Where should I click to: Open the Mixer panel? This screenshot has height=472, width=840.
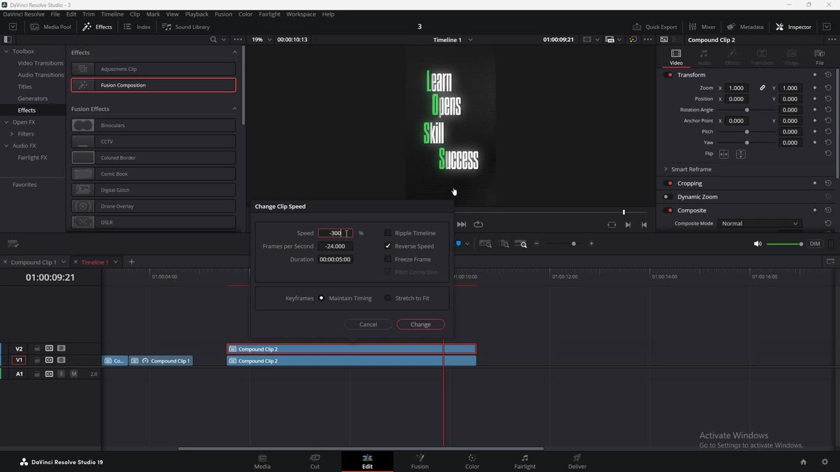702,27
